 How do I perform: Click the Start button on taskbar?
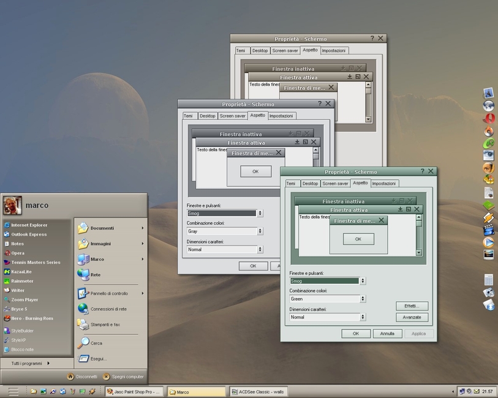pos(13,392)
